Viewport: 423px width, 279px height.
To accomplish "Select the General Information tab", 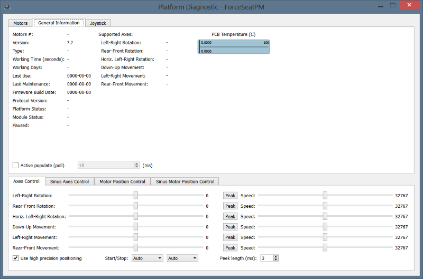I will [59, 23].
